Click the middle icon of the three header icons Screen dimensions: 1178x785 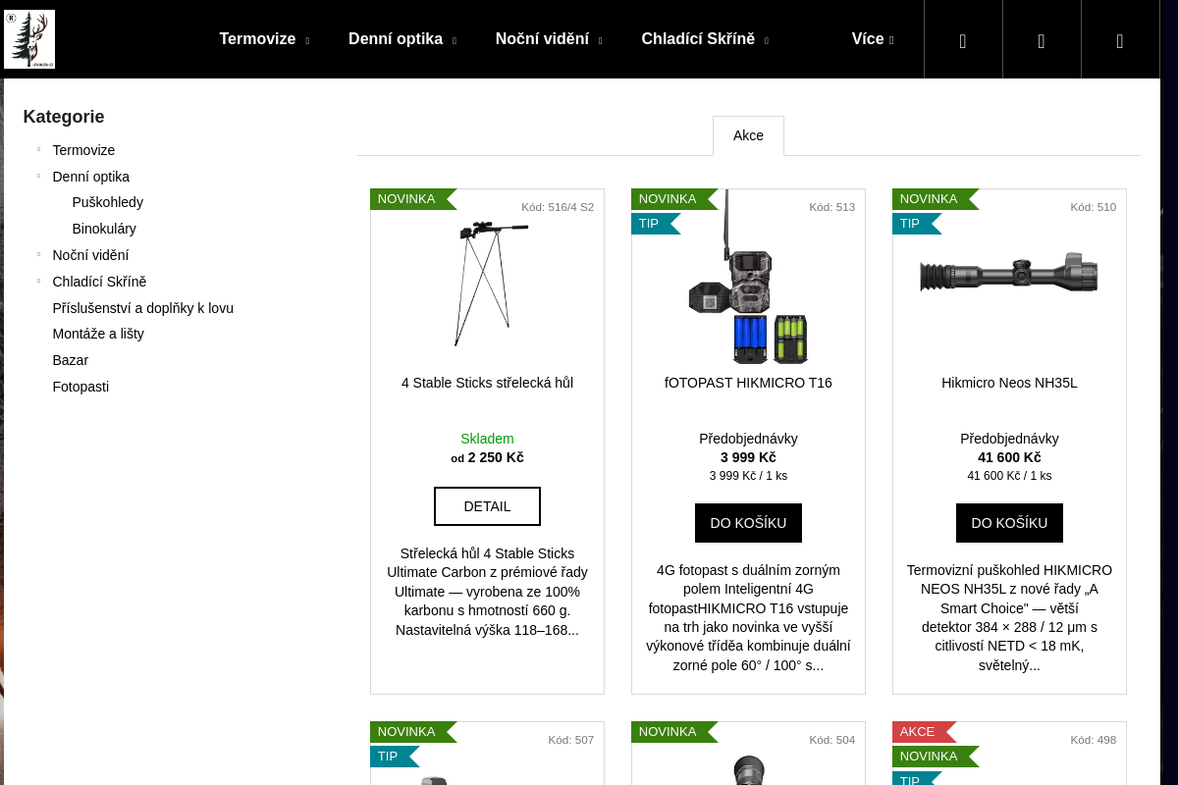coord(1042,40)
